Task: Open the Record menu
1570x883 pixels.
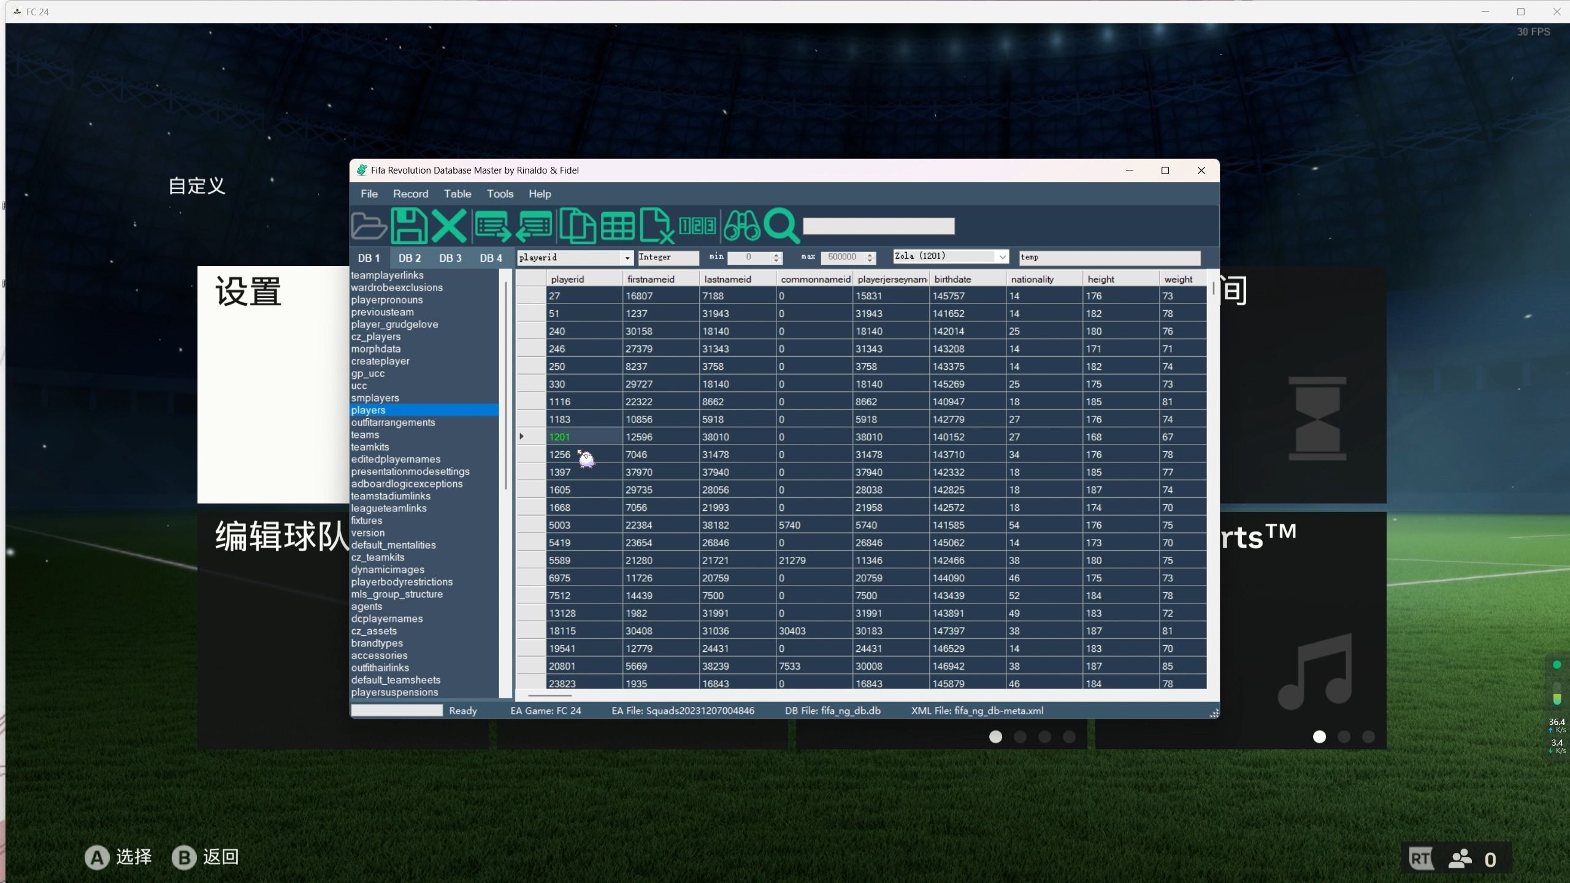Action: coord(410,194)
